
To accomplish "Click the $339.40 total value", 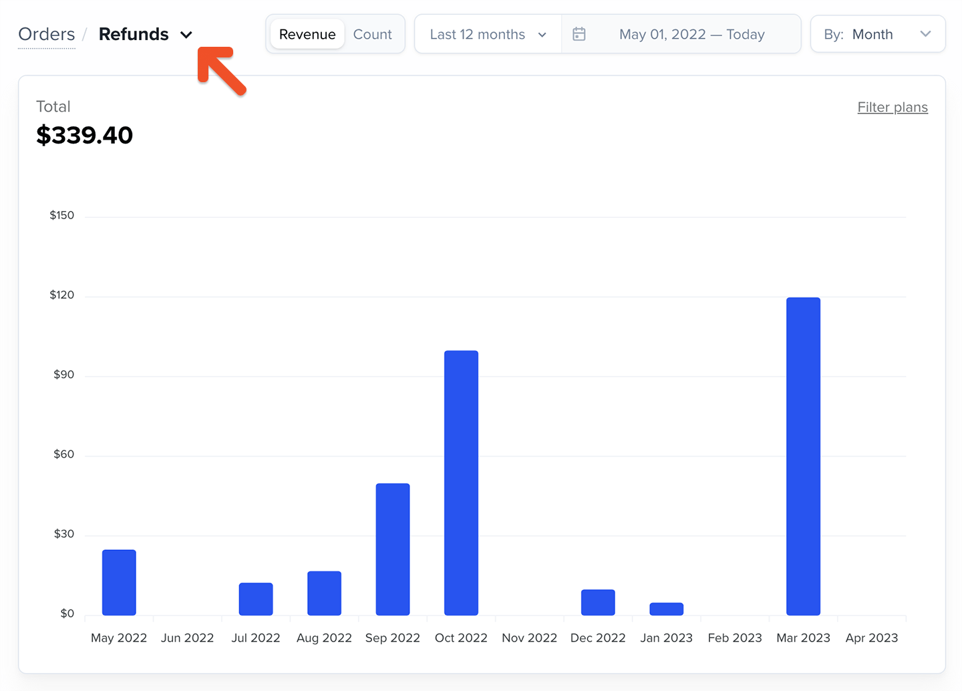I will coord(85,135).
